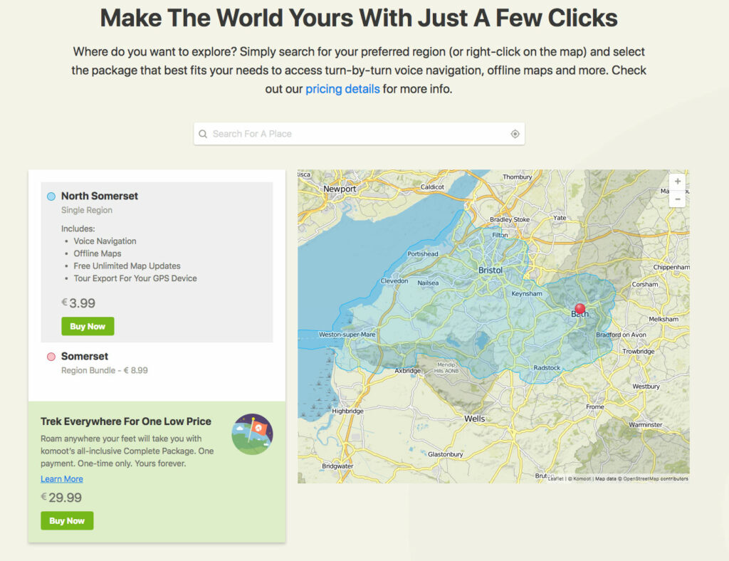Select the North Somerset region option
The height and width of the screenshot is (561, 729).
click(51, 196)
